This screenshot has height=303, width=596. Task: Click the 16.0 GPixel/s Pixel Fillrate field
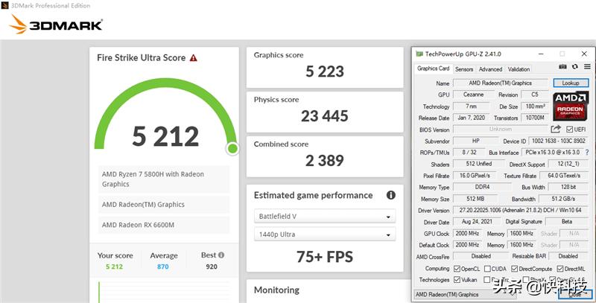[x=475, y=176]
